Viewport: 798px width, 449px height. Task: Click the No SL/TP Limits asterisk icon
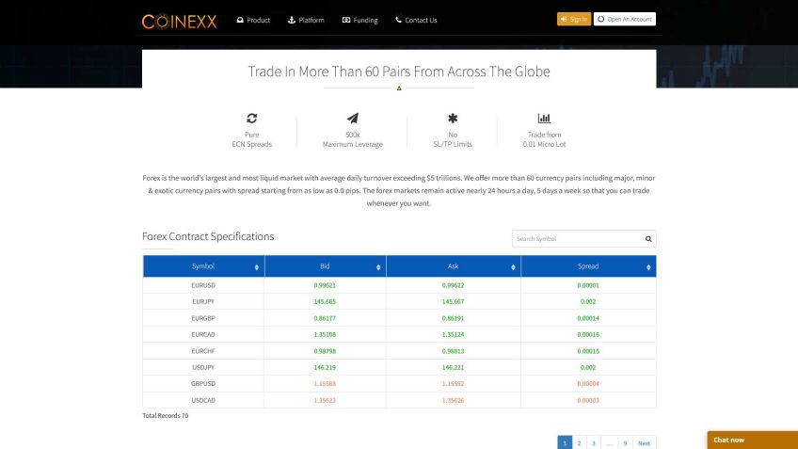tap(453, 119)
